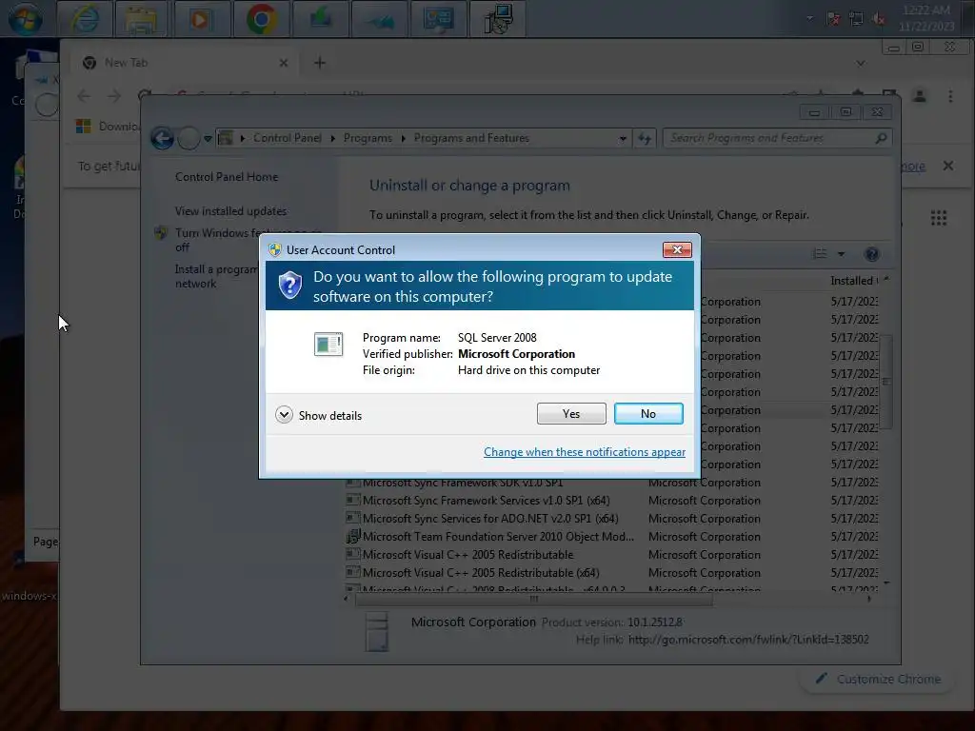This screenshot has width=975, height=731.
Task: Open Control Panel Home link
Action: click(x=227, y=177)
